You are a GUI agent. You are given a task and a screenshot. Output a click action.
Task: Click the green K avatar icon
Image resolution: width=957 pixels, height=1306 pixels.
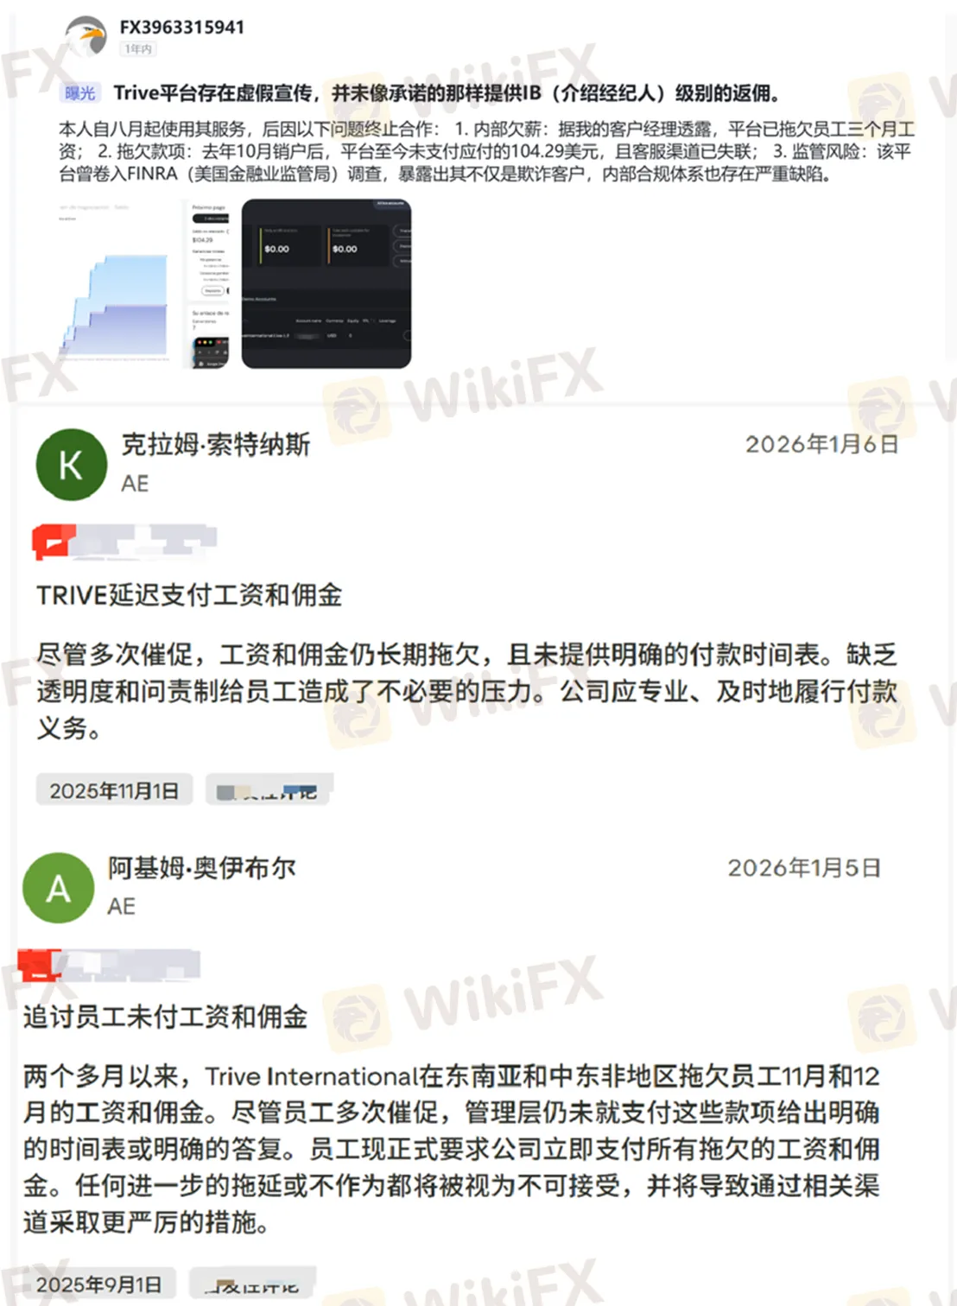point(72,465)
